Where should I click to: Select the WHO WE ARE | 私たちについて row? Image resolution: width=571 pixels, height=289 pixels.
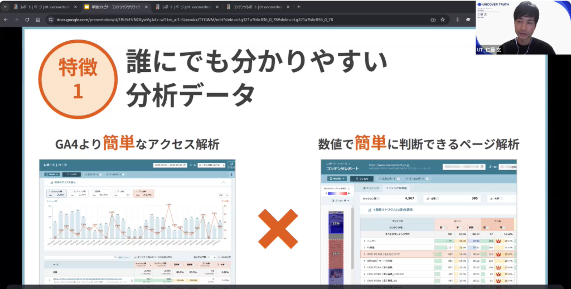437,254
